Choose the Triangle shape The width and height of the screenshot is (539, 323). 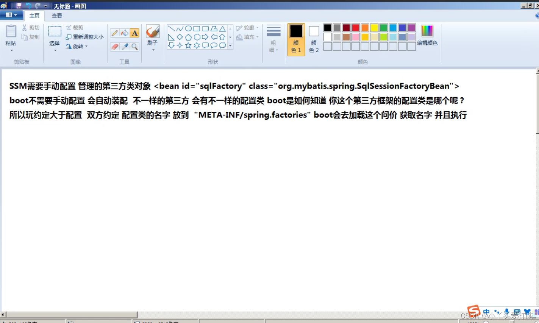[222, 28]
